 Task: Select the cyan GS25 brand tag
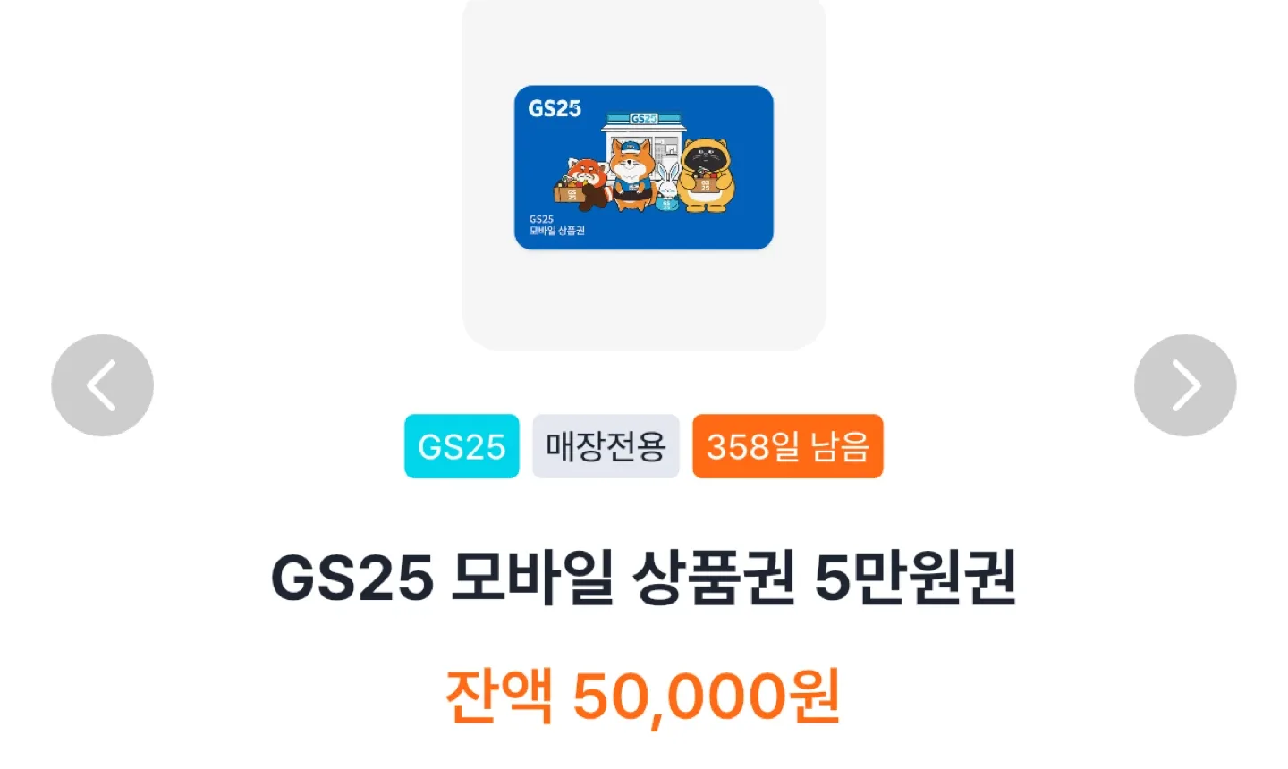point(462,446)
